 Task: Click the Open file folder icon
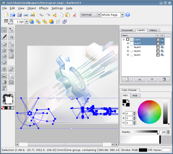tap(13, 15)
